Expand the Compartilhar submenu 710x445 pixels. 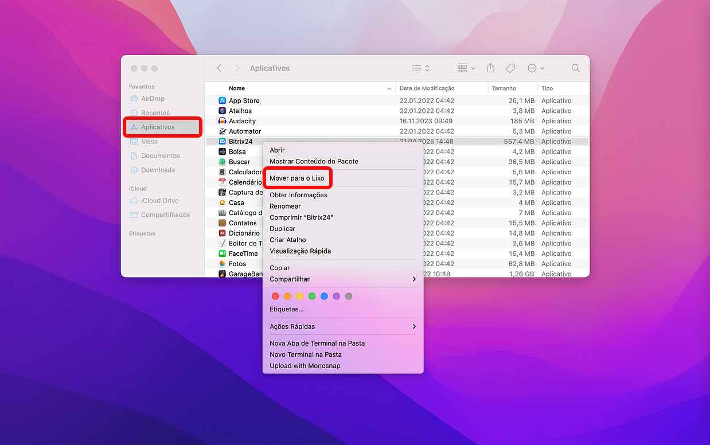point(343,279)
